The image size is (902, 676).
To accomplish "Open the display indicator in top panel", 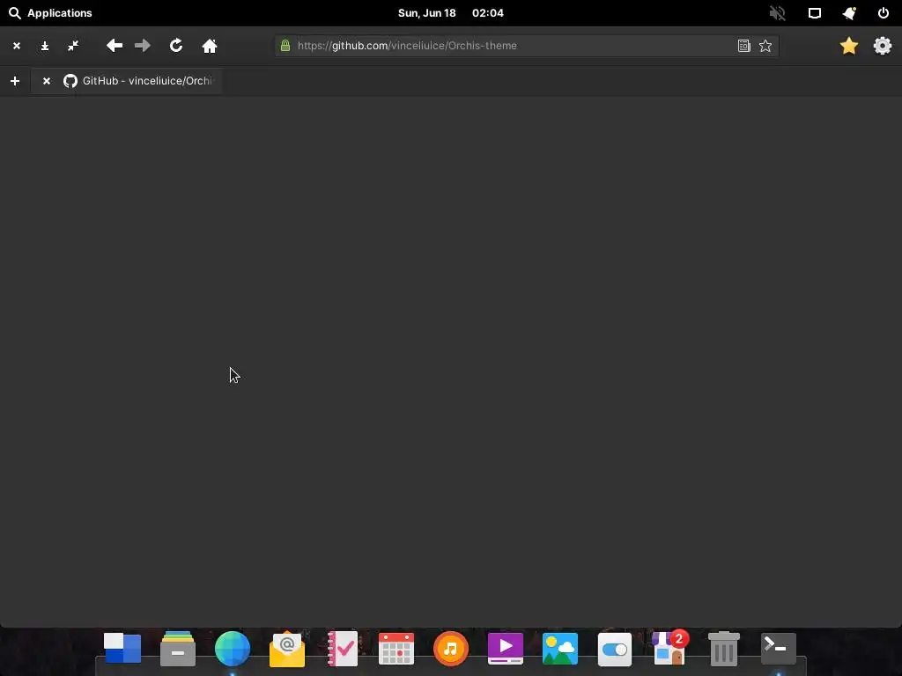I will coord(815,12).
